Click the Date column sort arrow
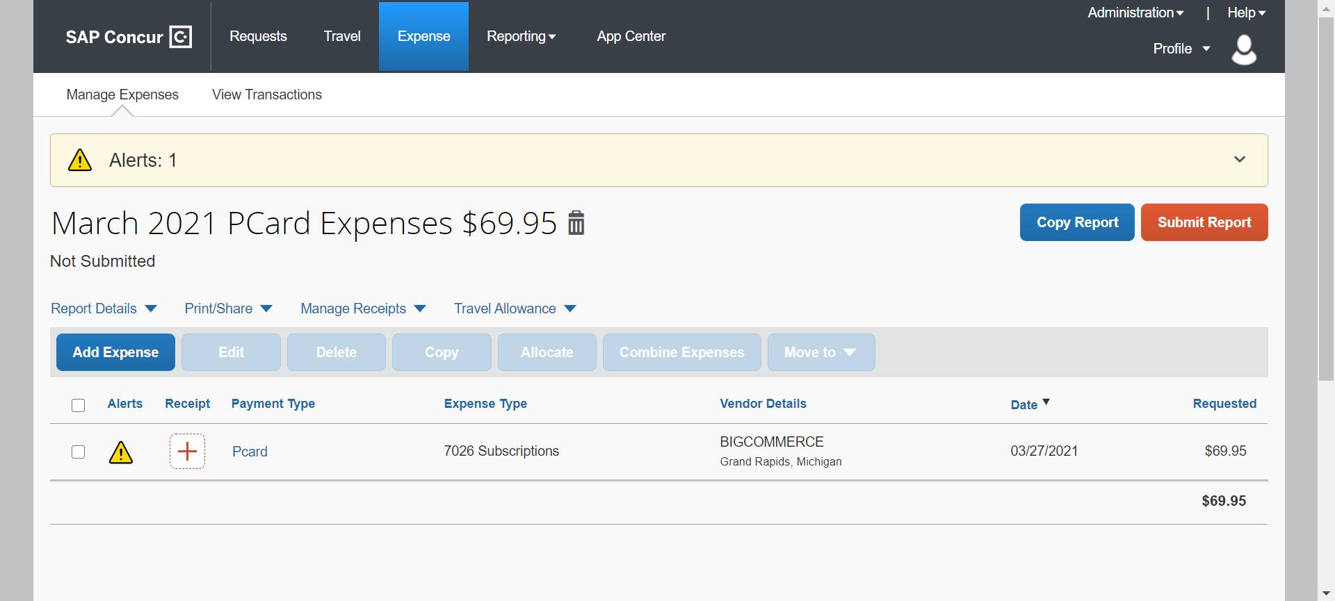This screenshot has width=1335, height=601. [1046, 402]
